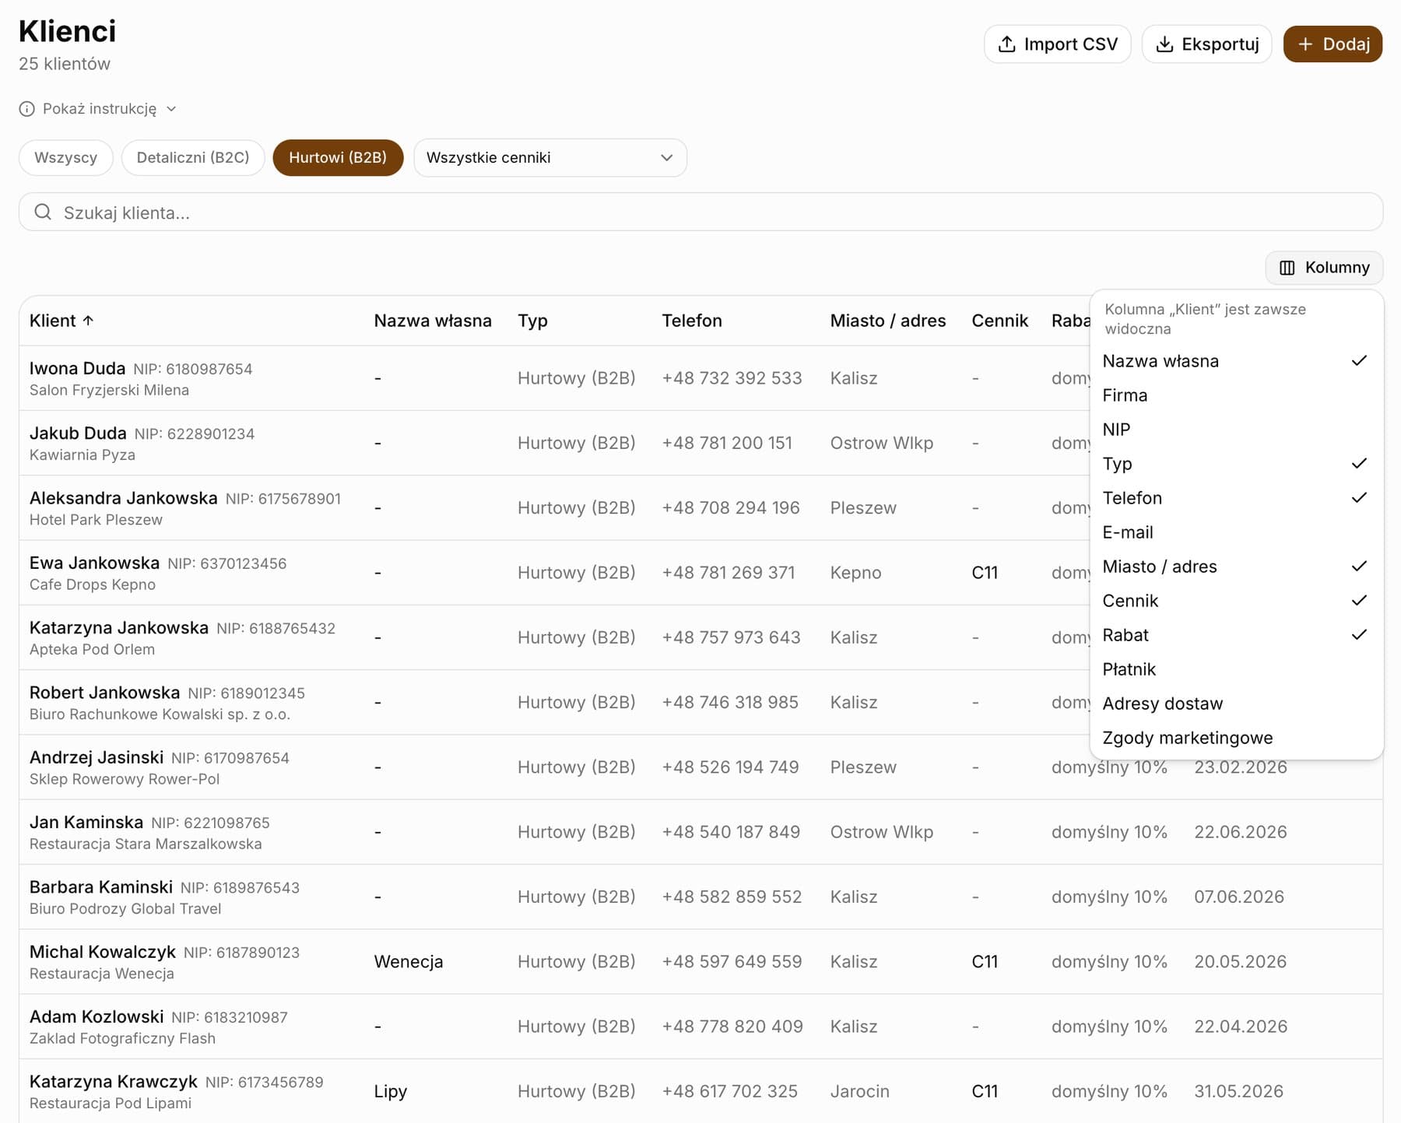The image size is (1401, 1123).
Task: Open client Katarzyna Krawczyk
Action: click(x=114, y=1082)
